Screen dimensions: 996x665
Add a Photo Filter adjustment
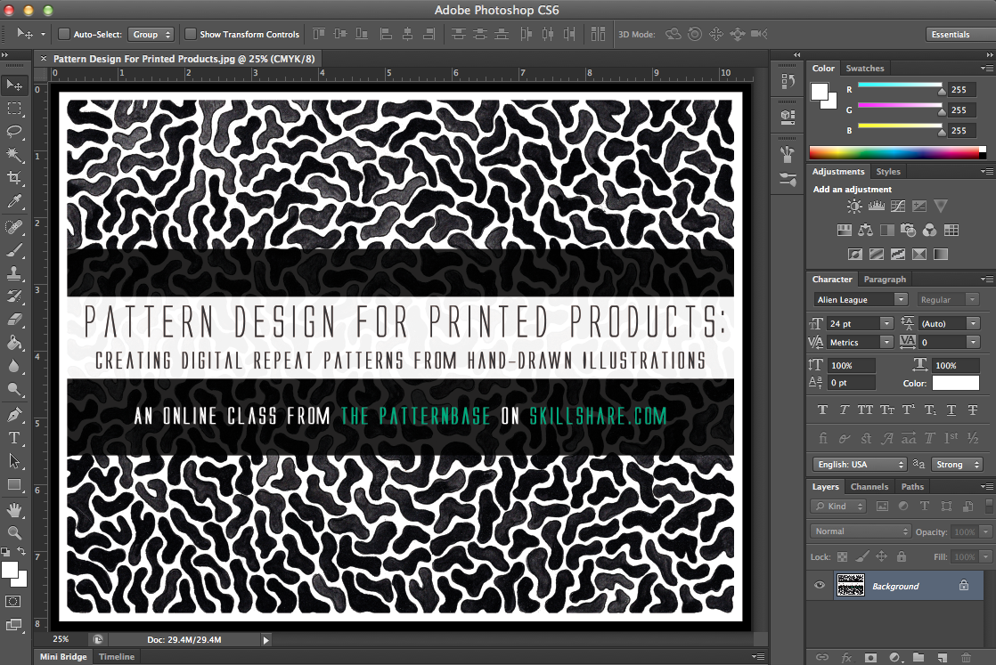(909, 231)
